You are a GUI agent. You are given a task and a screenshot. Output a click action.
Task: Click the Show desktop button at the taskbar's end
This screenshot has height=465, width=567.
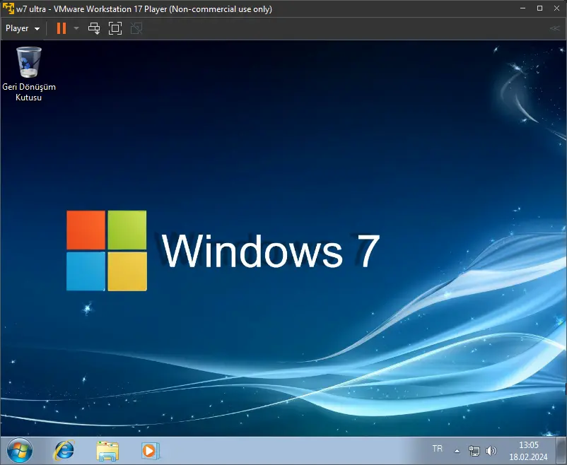point(561,451)
